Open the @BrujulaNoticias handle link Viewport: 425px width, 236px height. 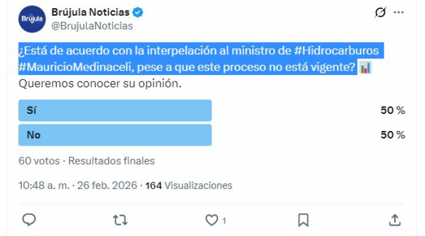tap(92, 26)
